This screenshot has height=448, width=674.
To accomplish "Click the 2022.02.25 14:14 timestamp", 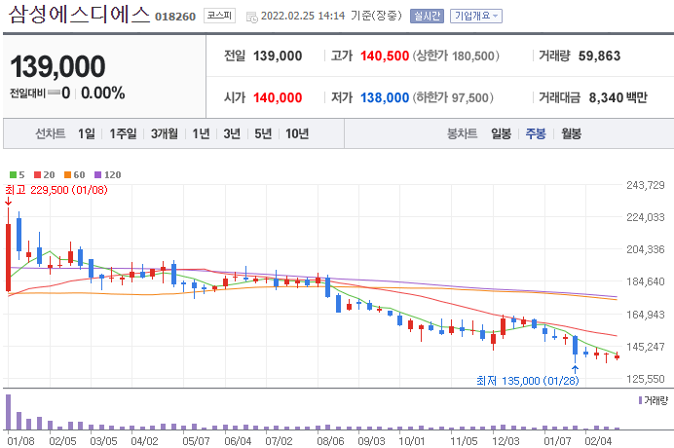I will [303, 16].
